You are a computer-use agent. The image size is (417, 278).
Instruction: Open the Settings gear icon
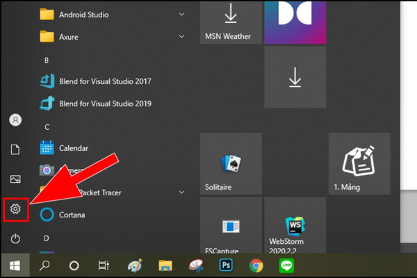15,208
